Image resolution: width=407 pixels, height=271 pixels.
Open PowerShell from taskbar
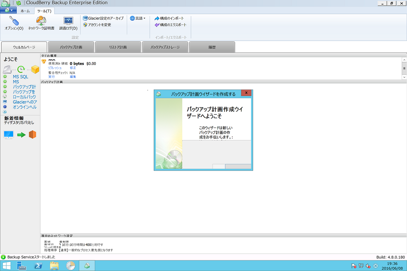click(x=38, y=266)
